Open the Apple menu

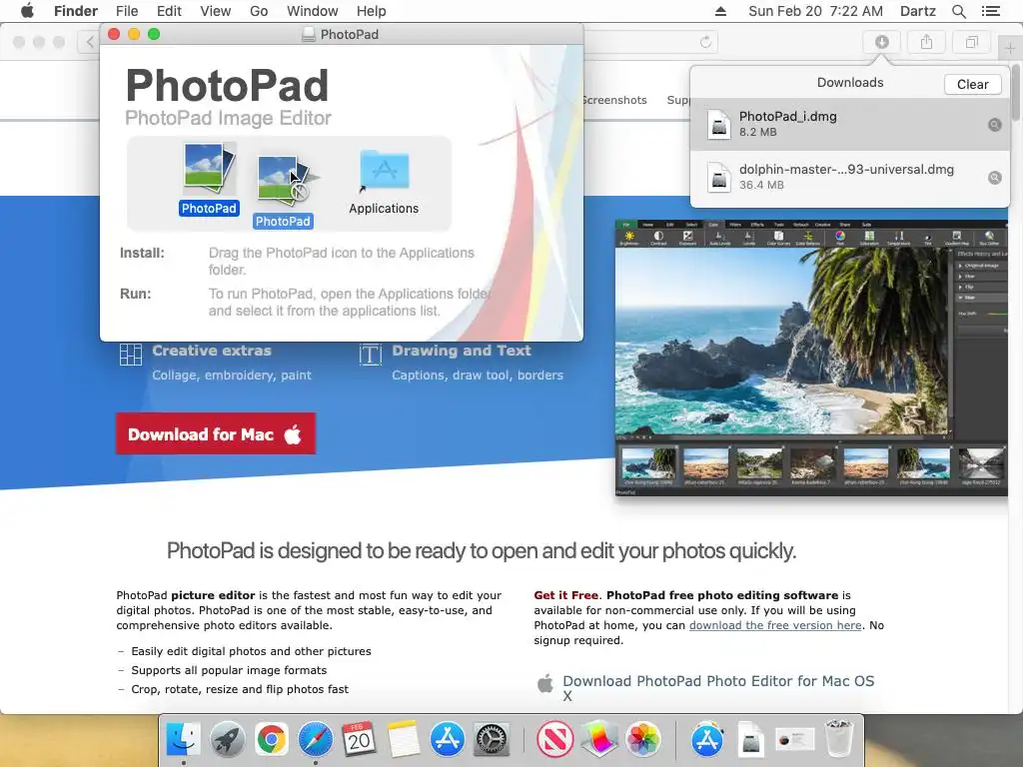click(x=27, y=11)
